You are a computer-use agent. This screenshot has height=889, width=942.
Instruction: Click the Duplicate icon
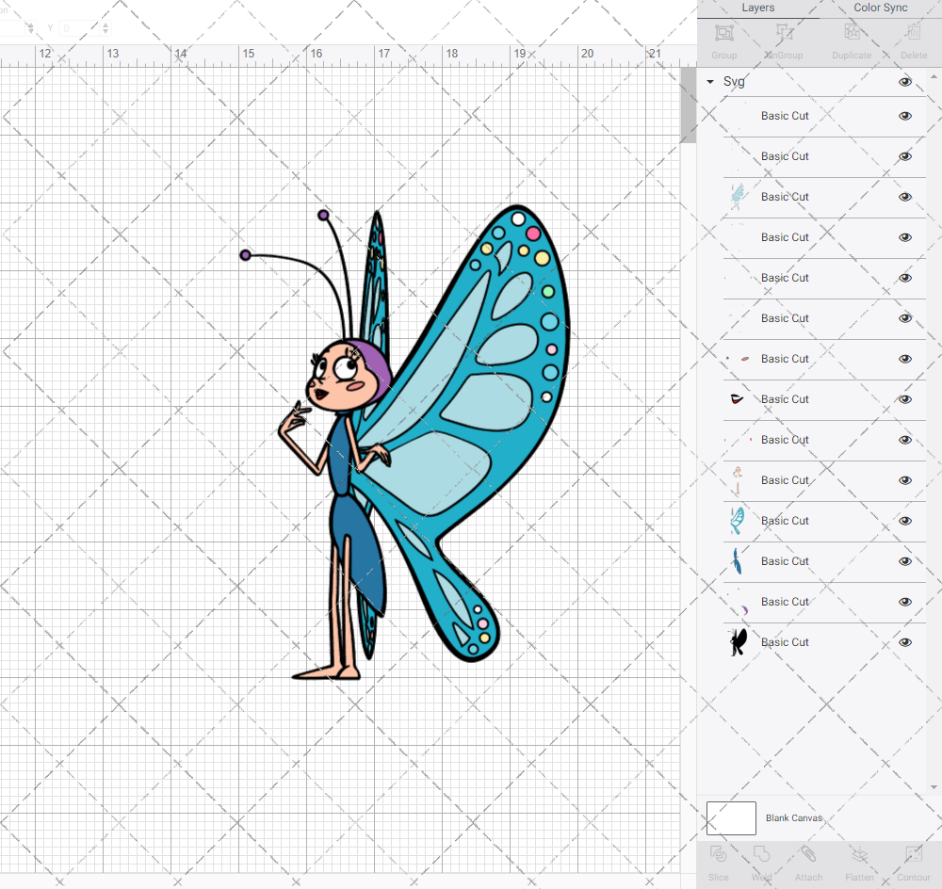852,33
